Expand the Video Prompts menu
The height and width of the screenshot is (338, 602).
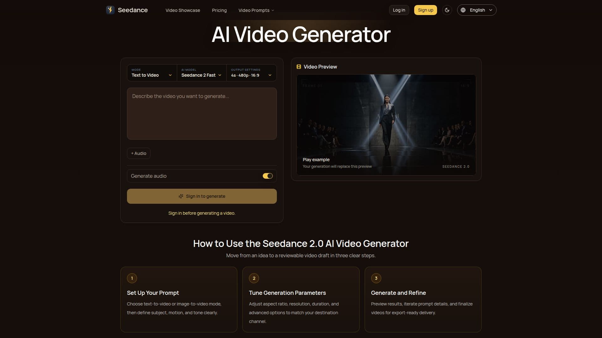click(256, 10)
